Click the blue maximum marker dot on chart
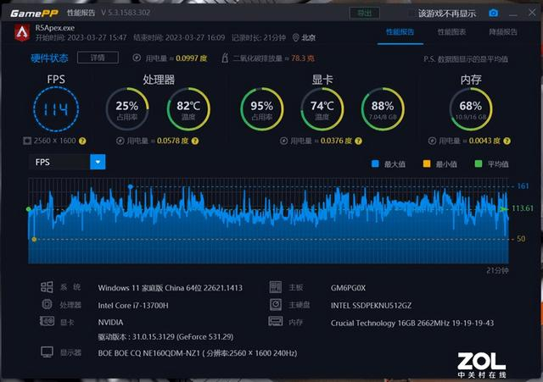Screen dimensions: 543x382 coord(130,186)
